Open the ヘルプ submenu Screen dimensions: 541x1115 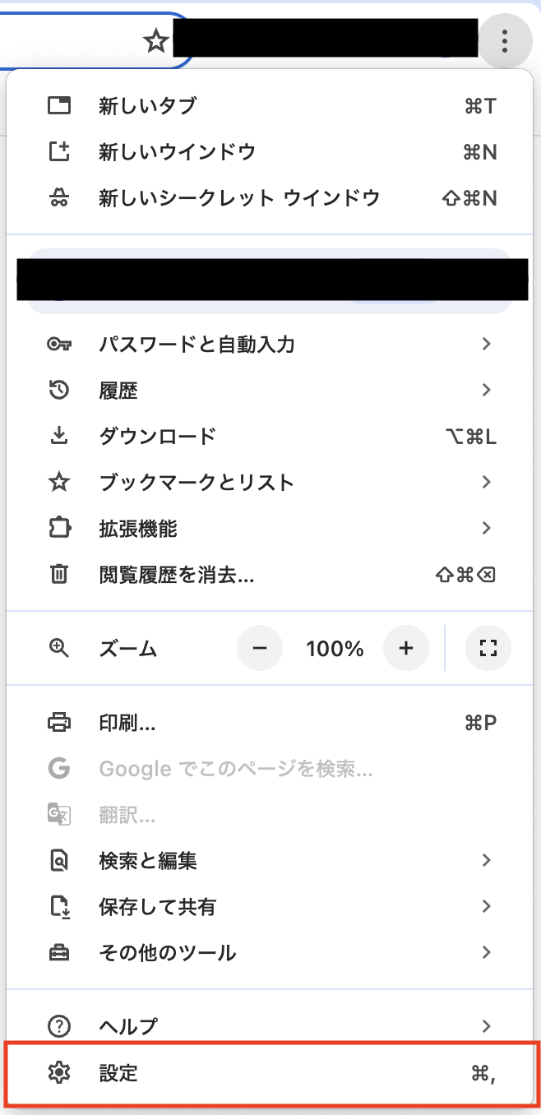(x=127, y=1026)
